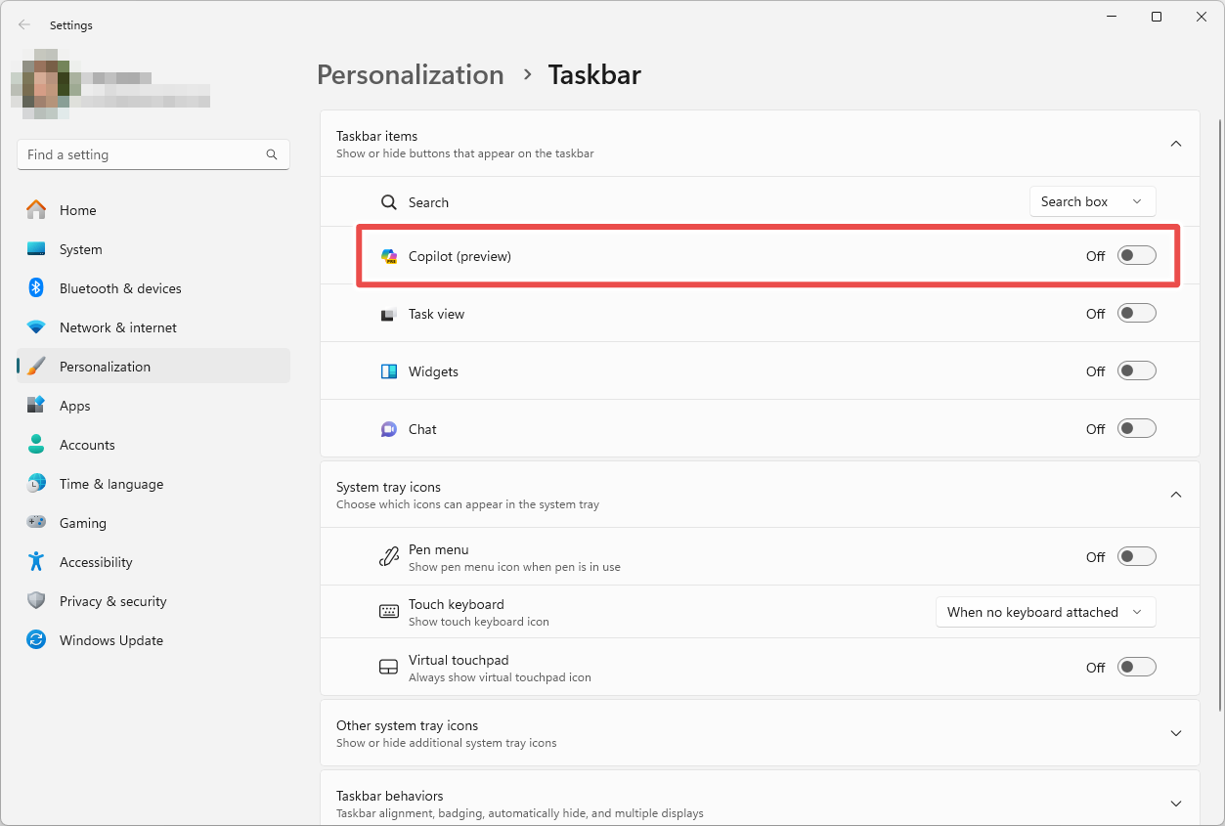Click the Personalization breadcrumb link

tap(411, 75)
